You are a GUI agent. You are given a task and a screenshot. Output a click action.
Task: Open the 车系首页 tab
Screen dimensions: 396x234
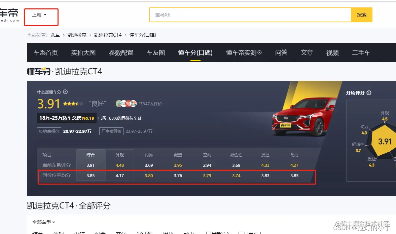45,52
